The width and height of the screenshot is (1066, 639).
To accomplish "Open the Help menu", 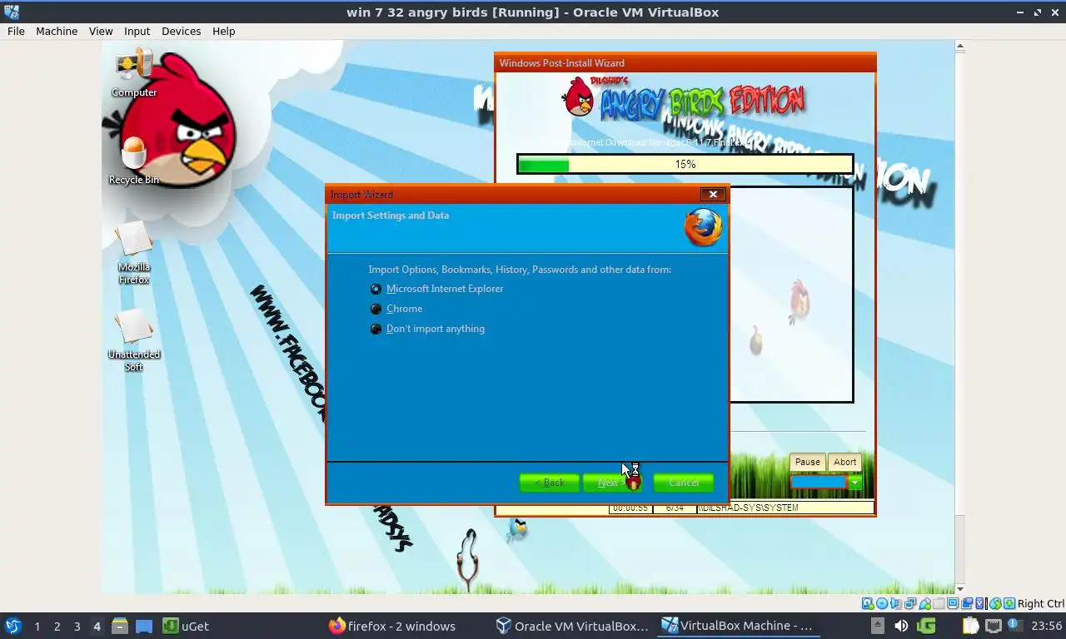I will 223,31.
